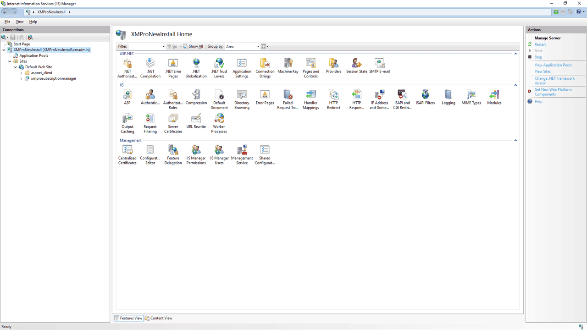Open Pages and Controls

click(x=310, y=68)
